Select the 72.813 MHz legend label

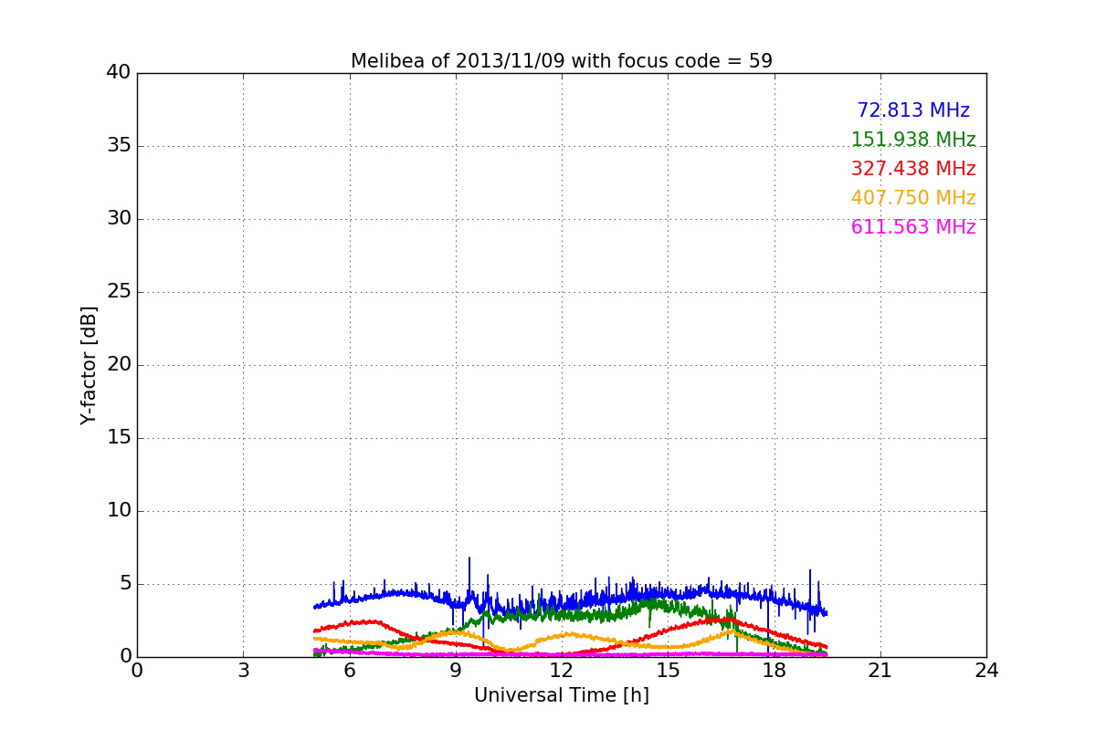coord(913,110)
